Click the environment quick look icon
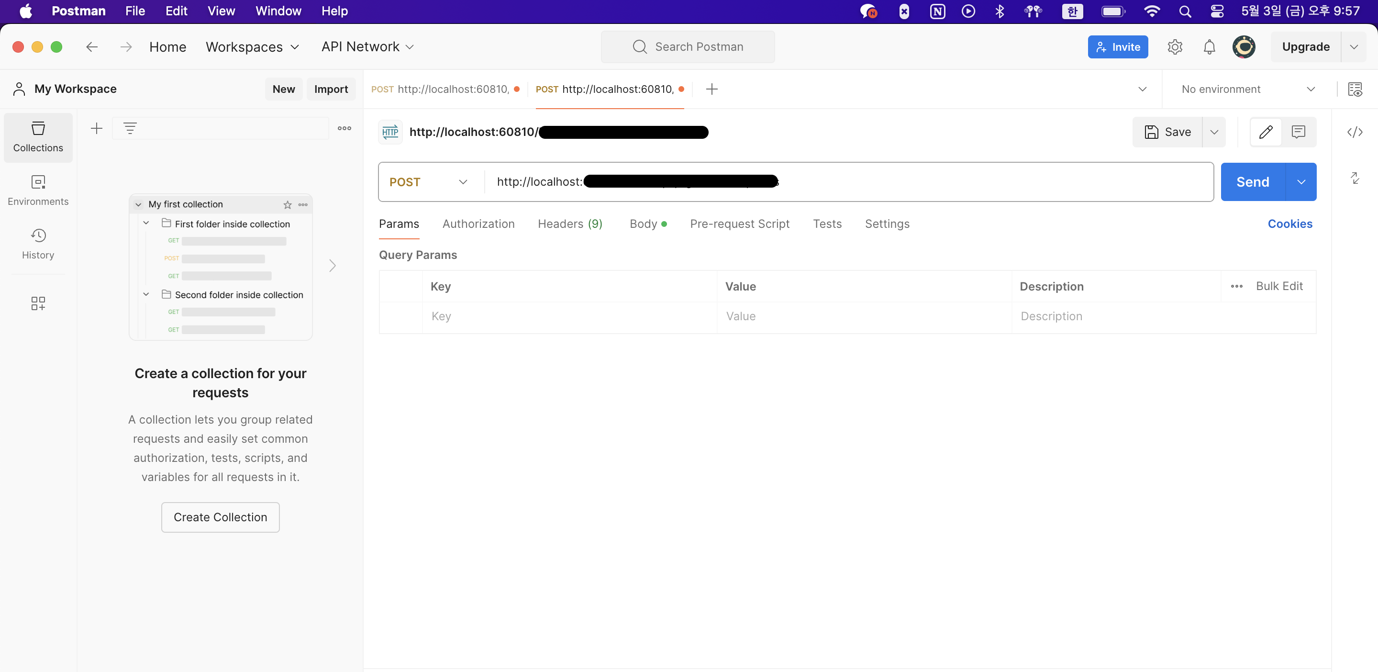Image resolution: width=1378 pixels, height=672 pixels. (x=1355, y=90)
